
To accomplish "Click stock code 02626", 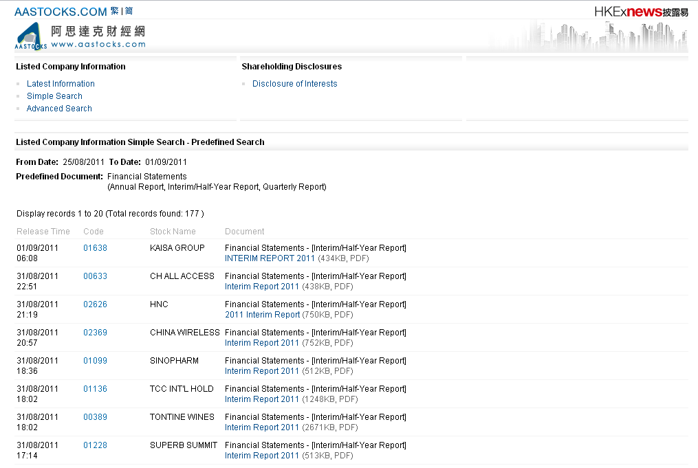I will (x=95, y=304).
